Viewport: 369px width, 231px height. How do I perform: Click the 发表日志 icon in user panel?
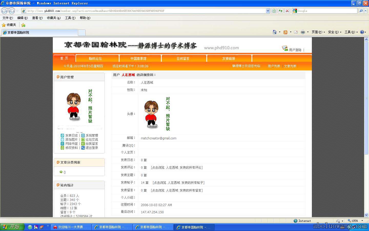pos(62,135)
